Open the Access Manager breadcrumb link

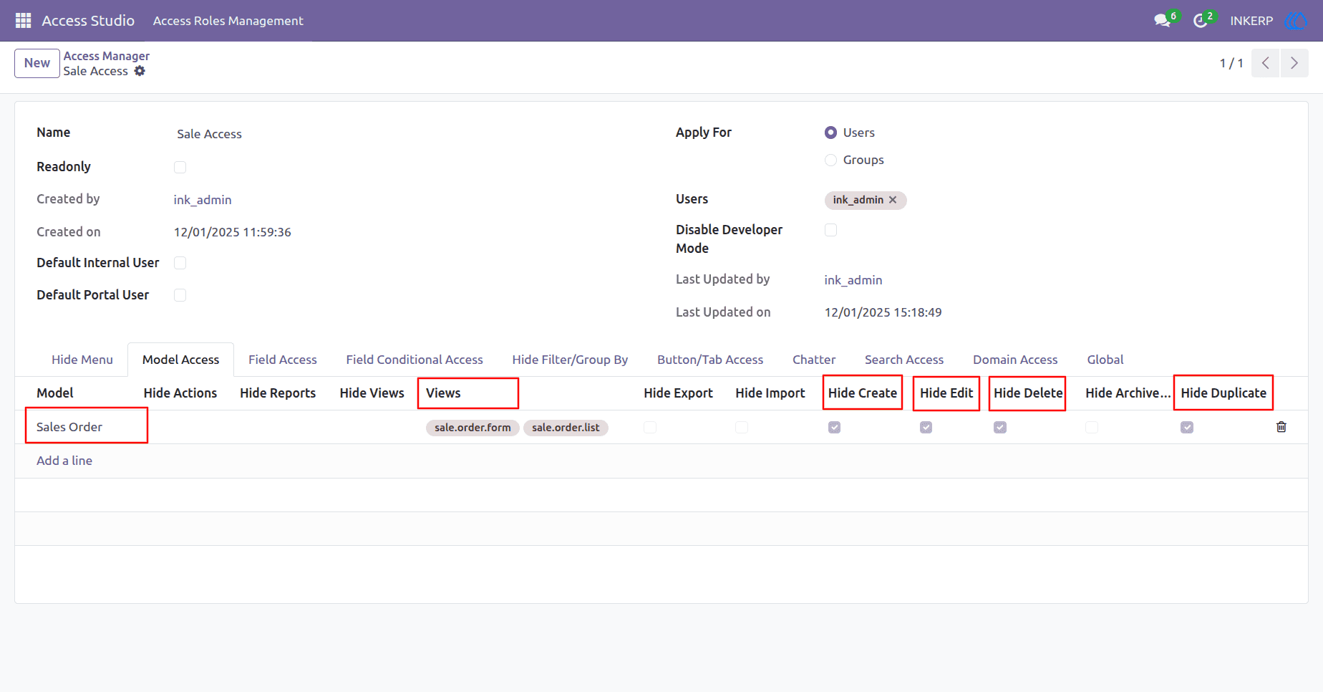(107, 56)
